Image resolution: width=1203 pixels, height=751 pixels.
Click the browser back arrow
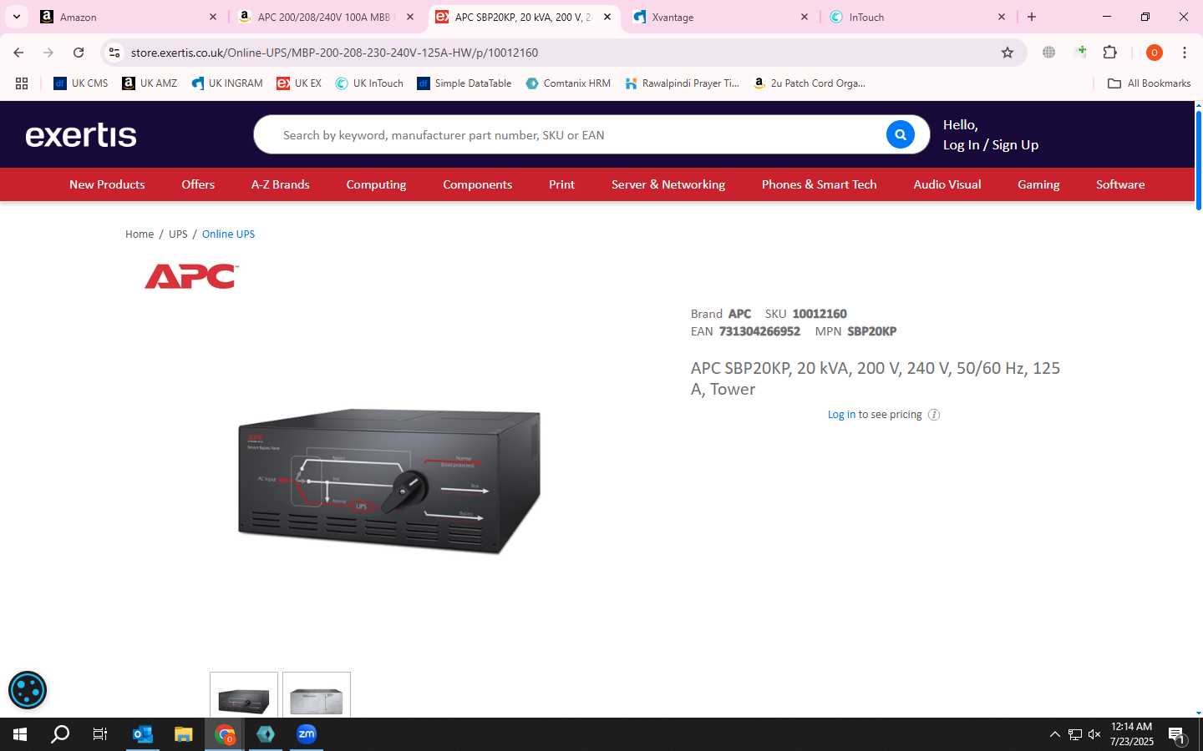tap(18, 53)
